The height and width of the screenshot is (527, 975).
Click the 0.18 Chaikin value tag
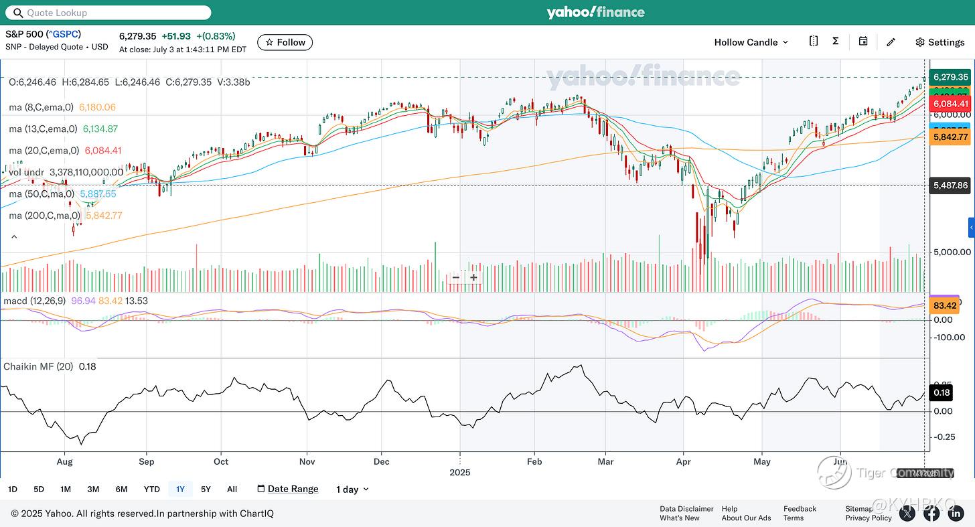(942, 393)
